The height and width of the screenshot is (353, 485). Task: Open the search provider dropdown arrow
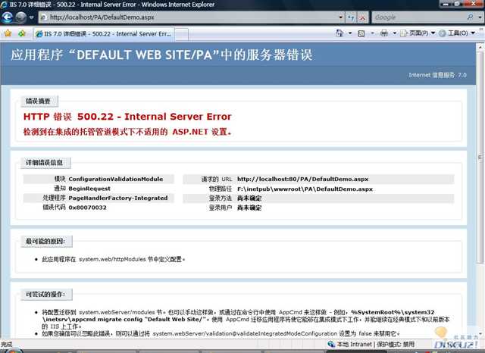(x=480, y=17)
